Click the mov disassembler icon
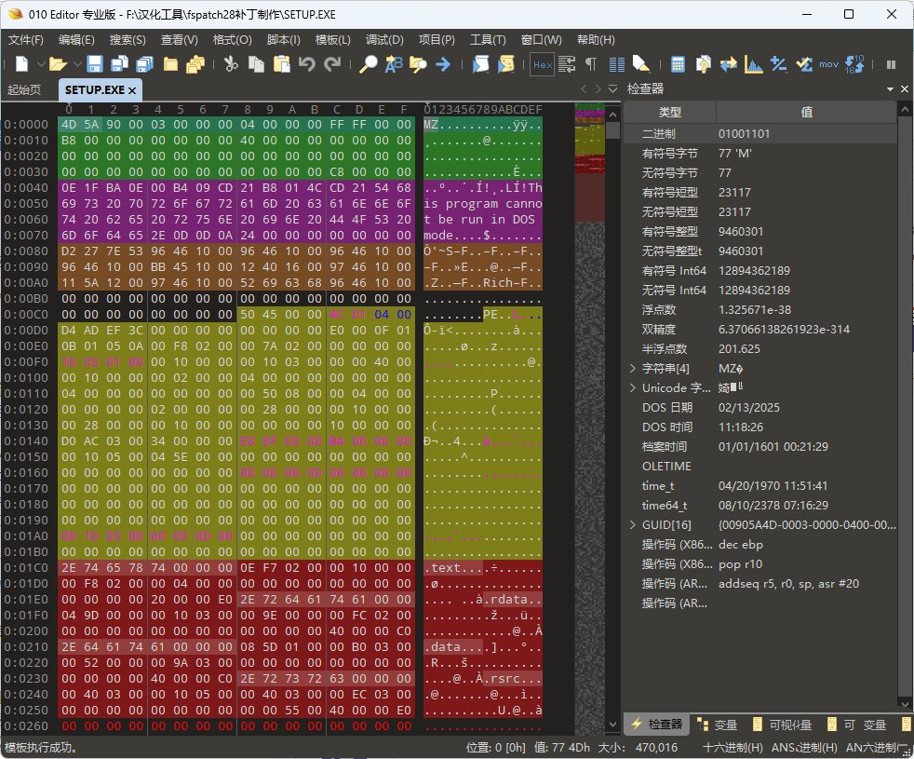Image resolution: width=914 pixels, height=759 pixels. click(828, 64)
